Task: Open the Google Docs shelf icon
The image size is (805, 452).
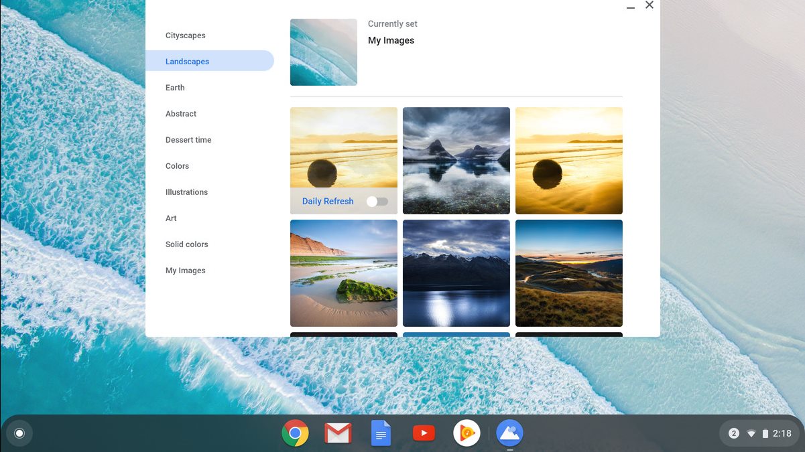Action: [381, 433]
